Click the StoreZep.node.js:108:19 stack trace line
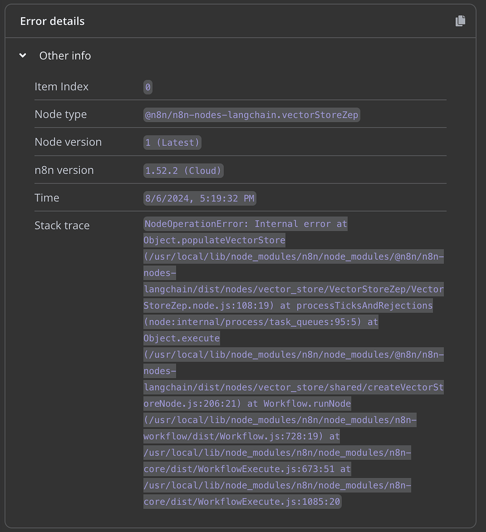Screen dimensions: 486x532 (288, 305)
